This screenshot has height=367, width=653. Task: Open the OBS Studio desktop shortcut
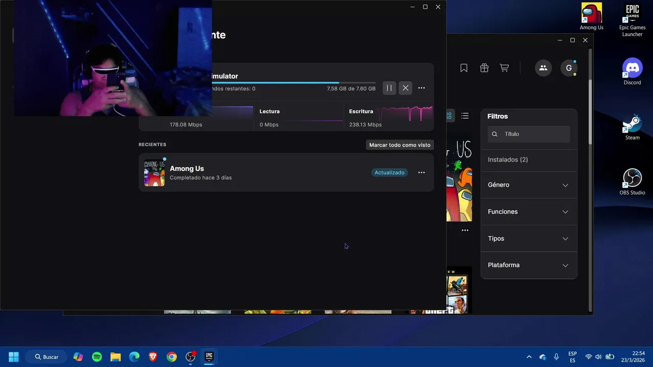633,182
